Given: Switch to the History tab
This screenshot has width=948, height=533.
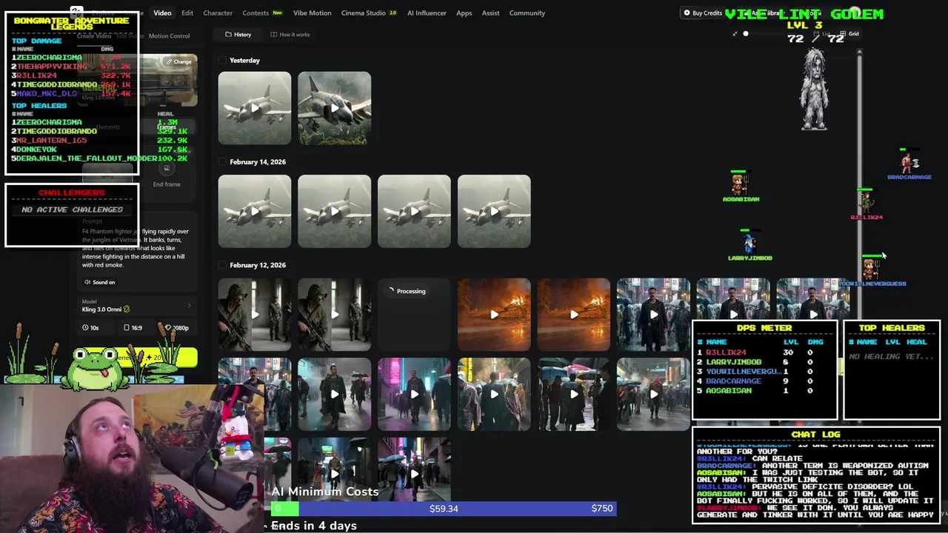Looking at the screenshot, I should pos(238,35).
